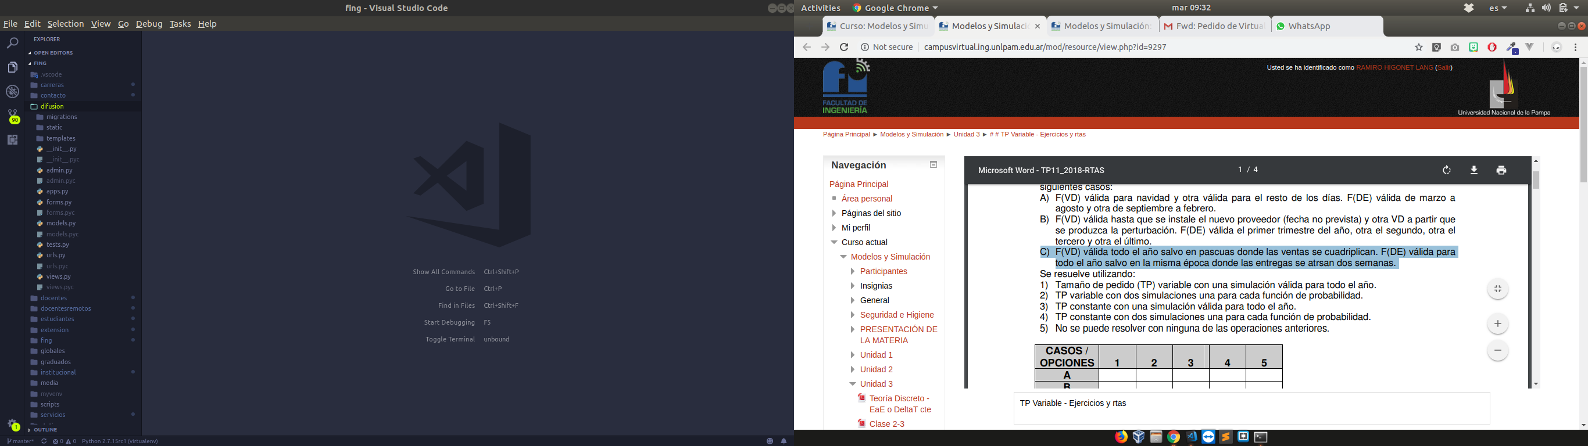
Task: Open the File menu in VS Code
Action: (10, 24)
